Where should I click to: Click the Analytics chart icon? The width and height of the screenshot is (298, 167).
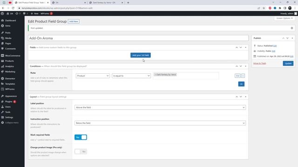[2, 66]
